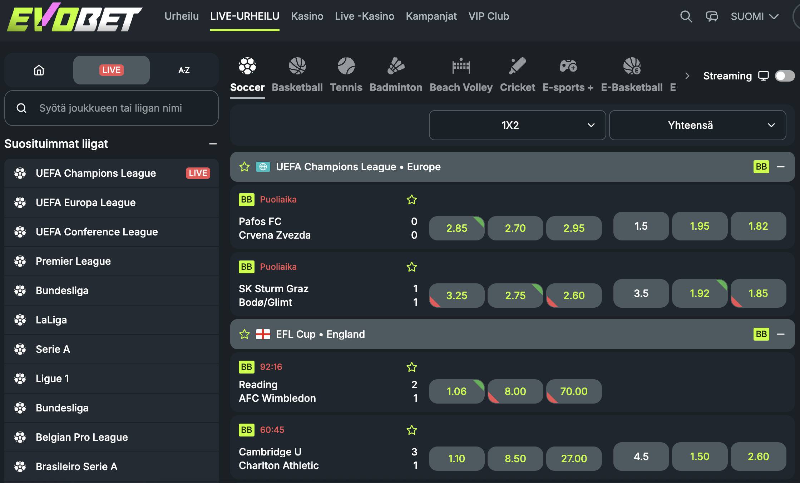
Task: Click BB badge on SK Sturm Graz match
Action: 246,267
